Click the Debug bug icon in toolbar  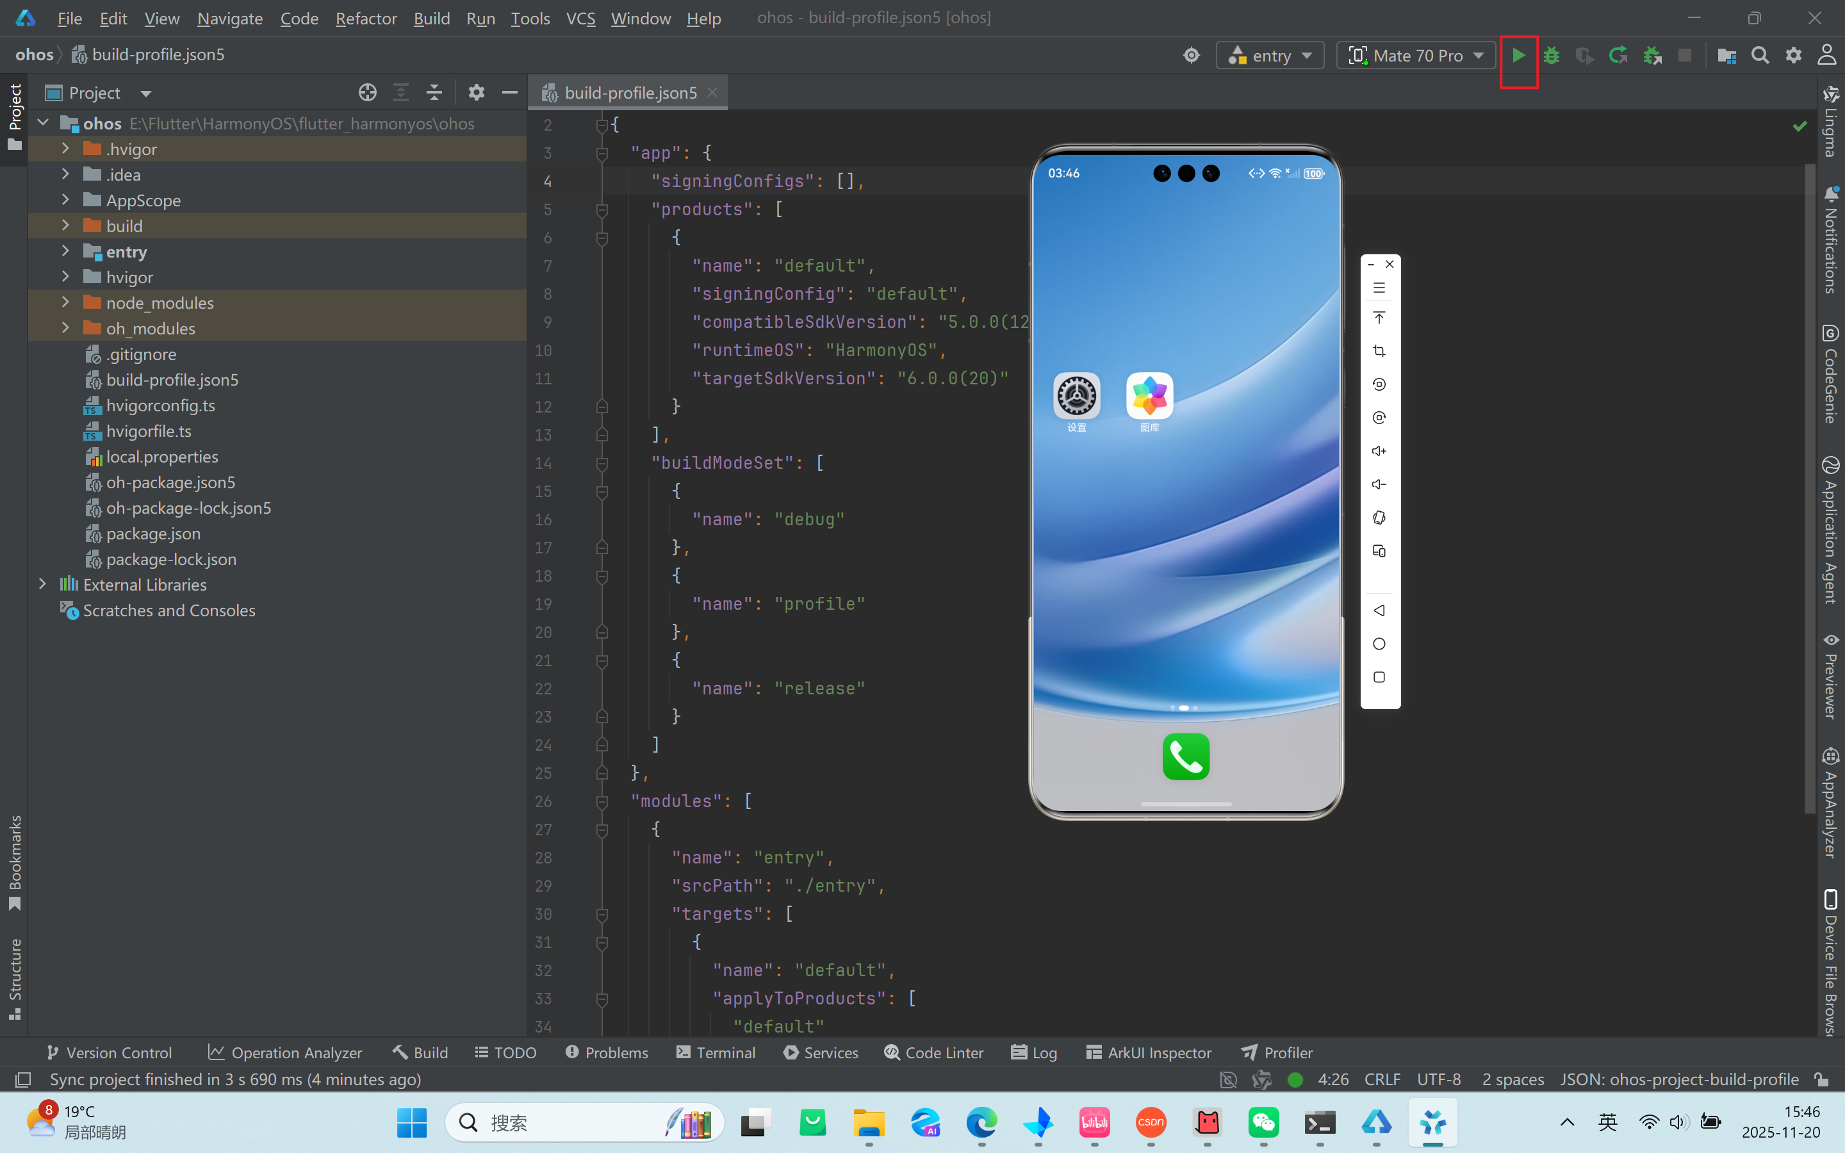1552,56
